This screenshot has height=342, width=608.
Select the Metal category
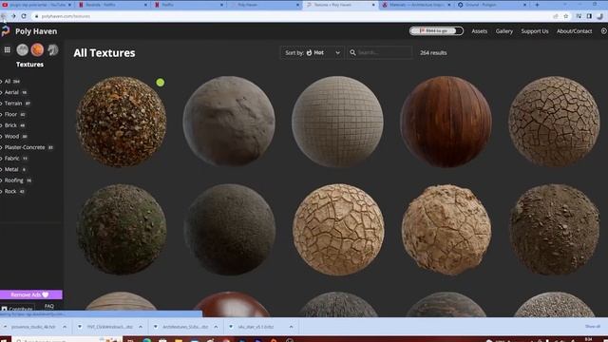tap(11, 169)
